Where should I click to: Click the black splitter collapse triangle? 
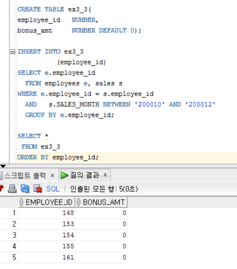click(3, 166)
